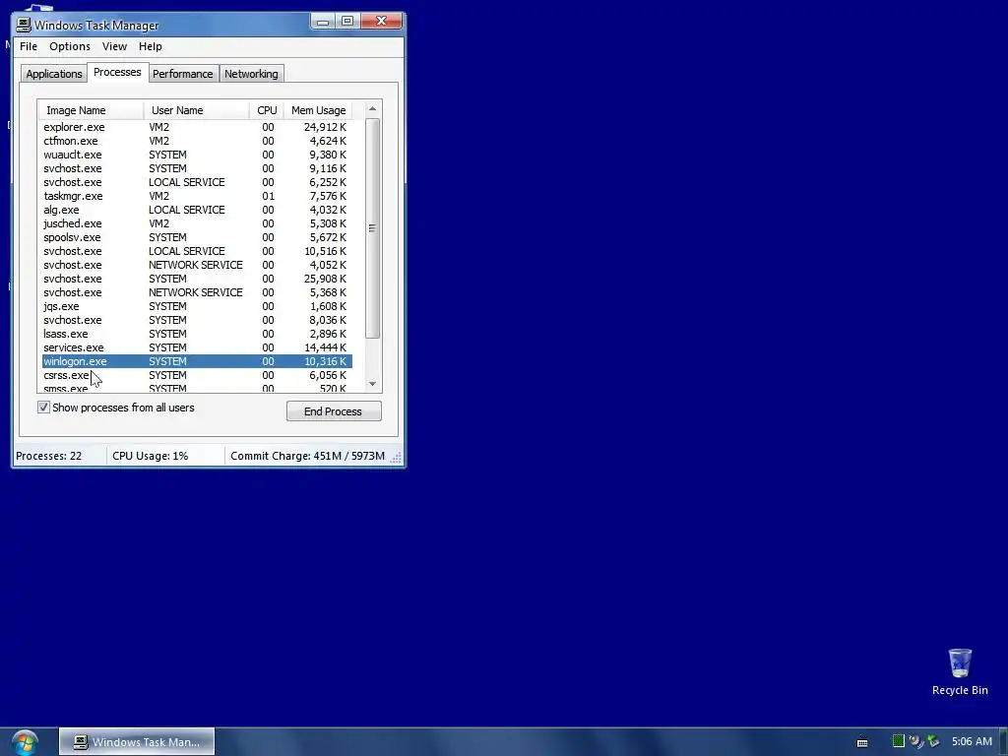Select the jqs.exe process row
The height and width of the screenshot is (756, 1008).
click(197, 307)
